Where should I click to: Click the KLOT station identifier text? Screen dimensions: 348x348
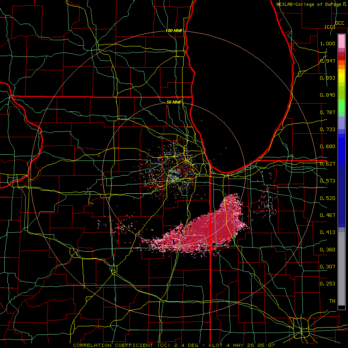tap(217, 345)
